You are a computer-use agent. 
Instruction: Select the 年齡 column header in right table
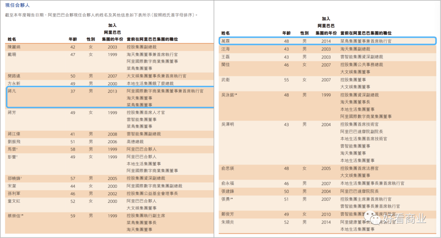pos(286,33)
